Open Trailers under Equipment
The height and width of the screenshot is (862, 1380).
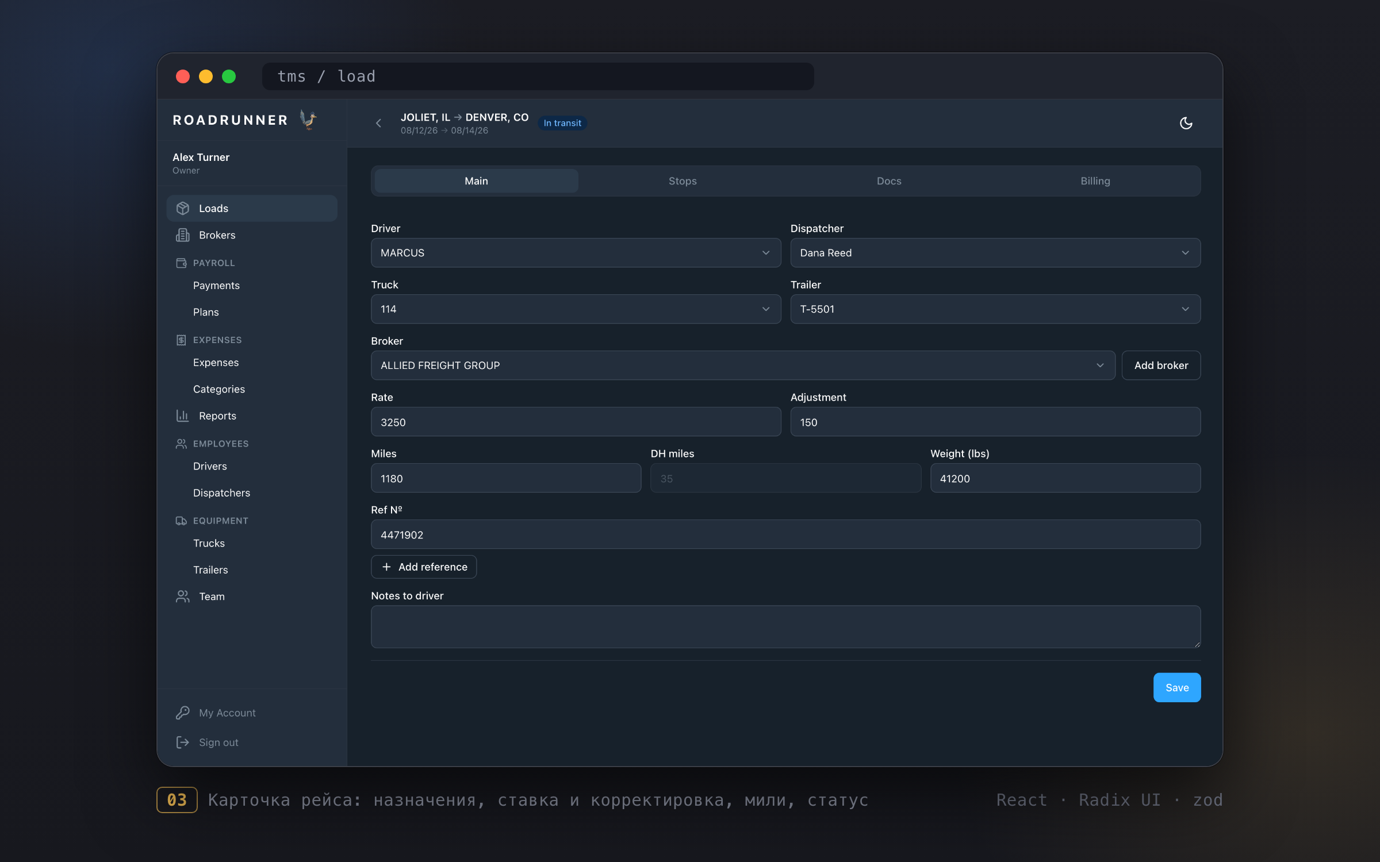coord(210,570)
